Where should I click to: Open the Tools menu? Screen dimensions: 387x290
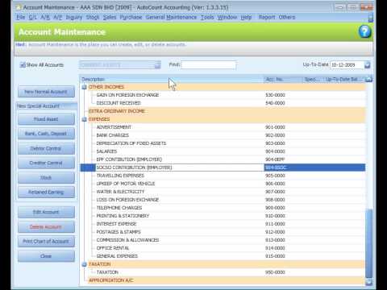tap(207, 17)
